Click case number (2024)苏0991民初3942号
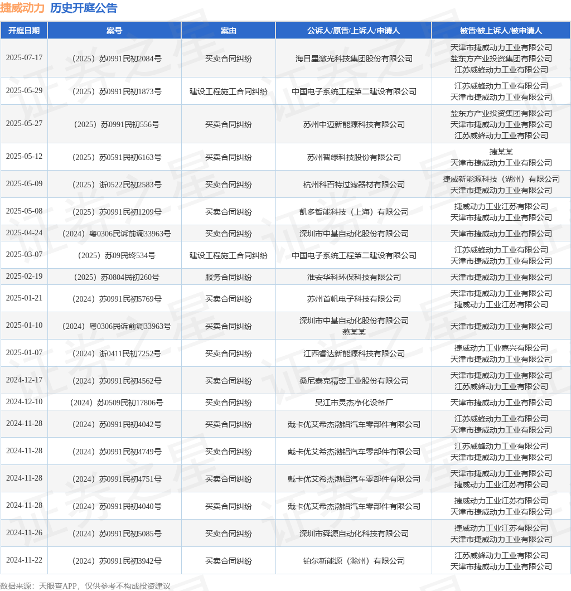 (x=117, y=561)
